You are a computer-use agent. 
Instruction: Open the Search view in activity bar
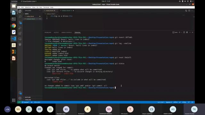click(20, 17)
